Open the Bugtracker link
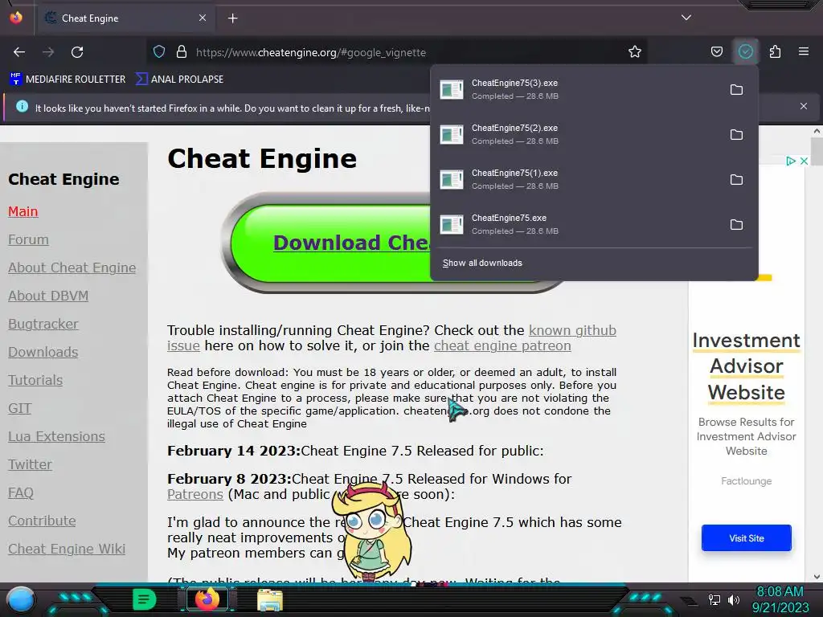 pyautogui.click(x=43, y=325)
